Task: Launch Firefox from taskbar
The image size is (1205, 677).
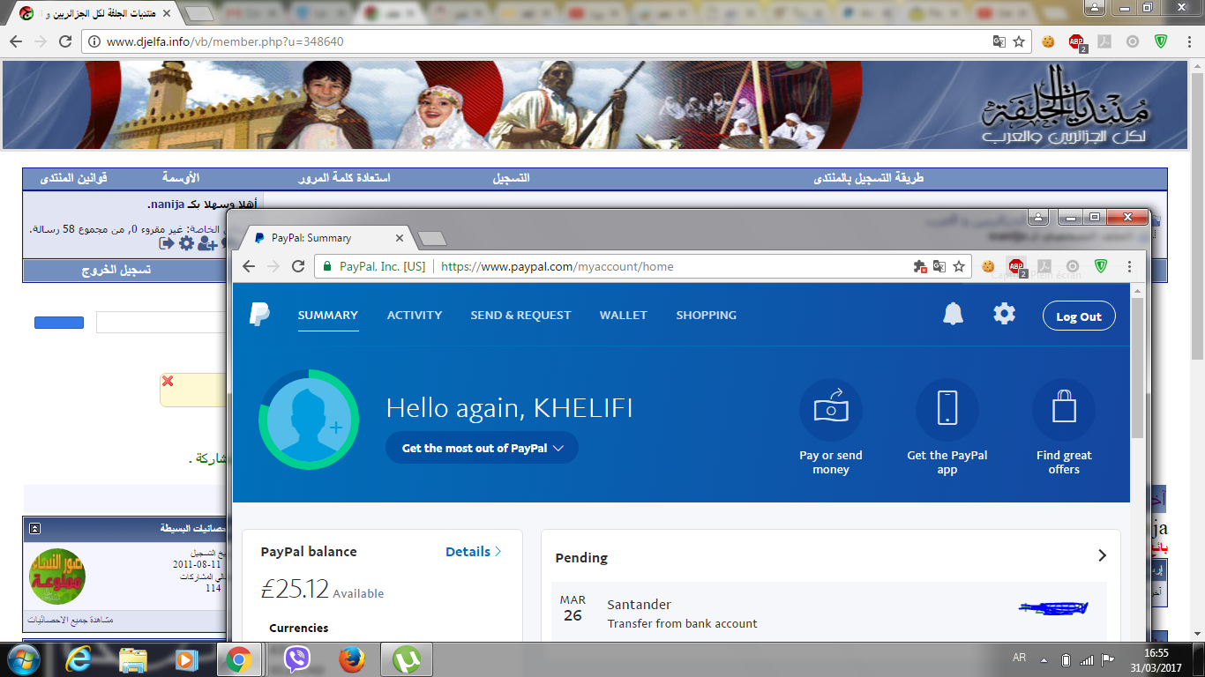Action: [x=352, y=659]
